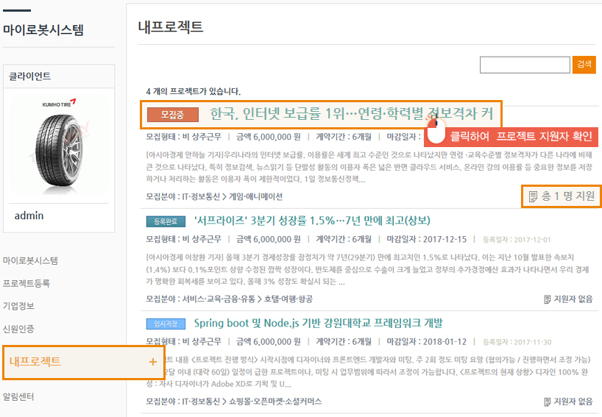
Task: Expand the 내프로젝트 sidebar plus icon
Action: tap(152, 362)
